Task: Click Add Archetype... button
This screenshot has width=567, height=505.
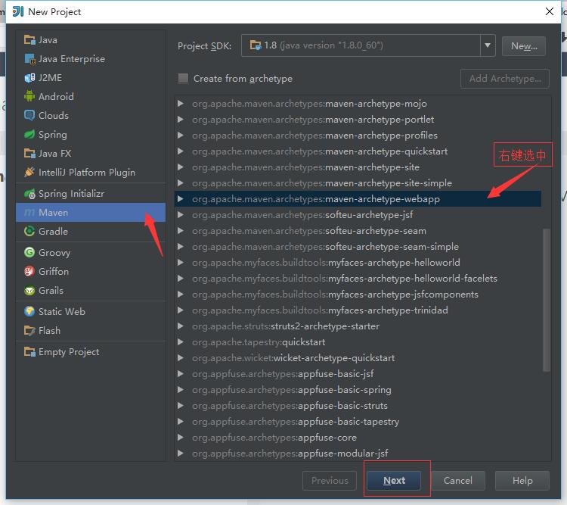Action: [x=505, y=79]
